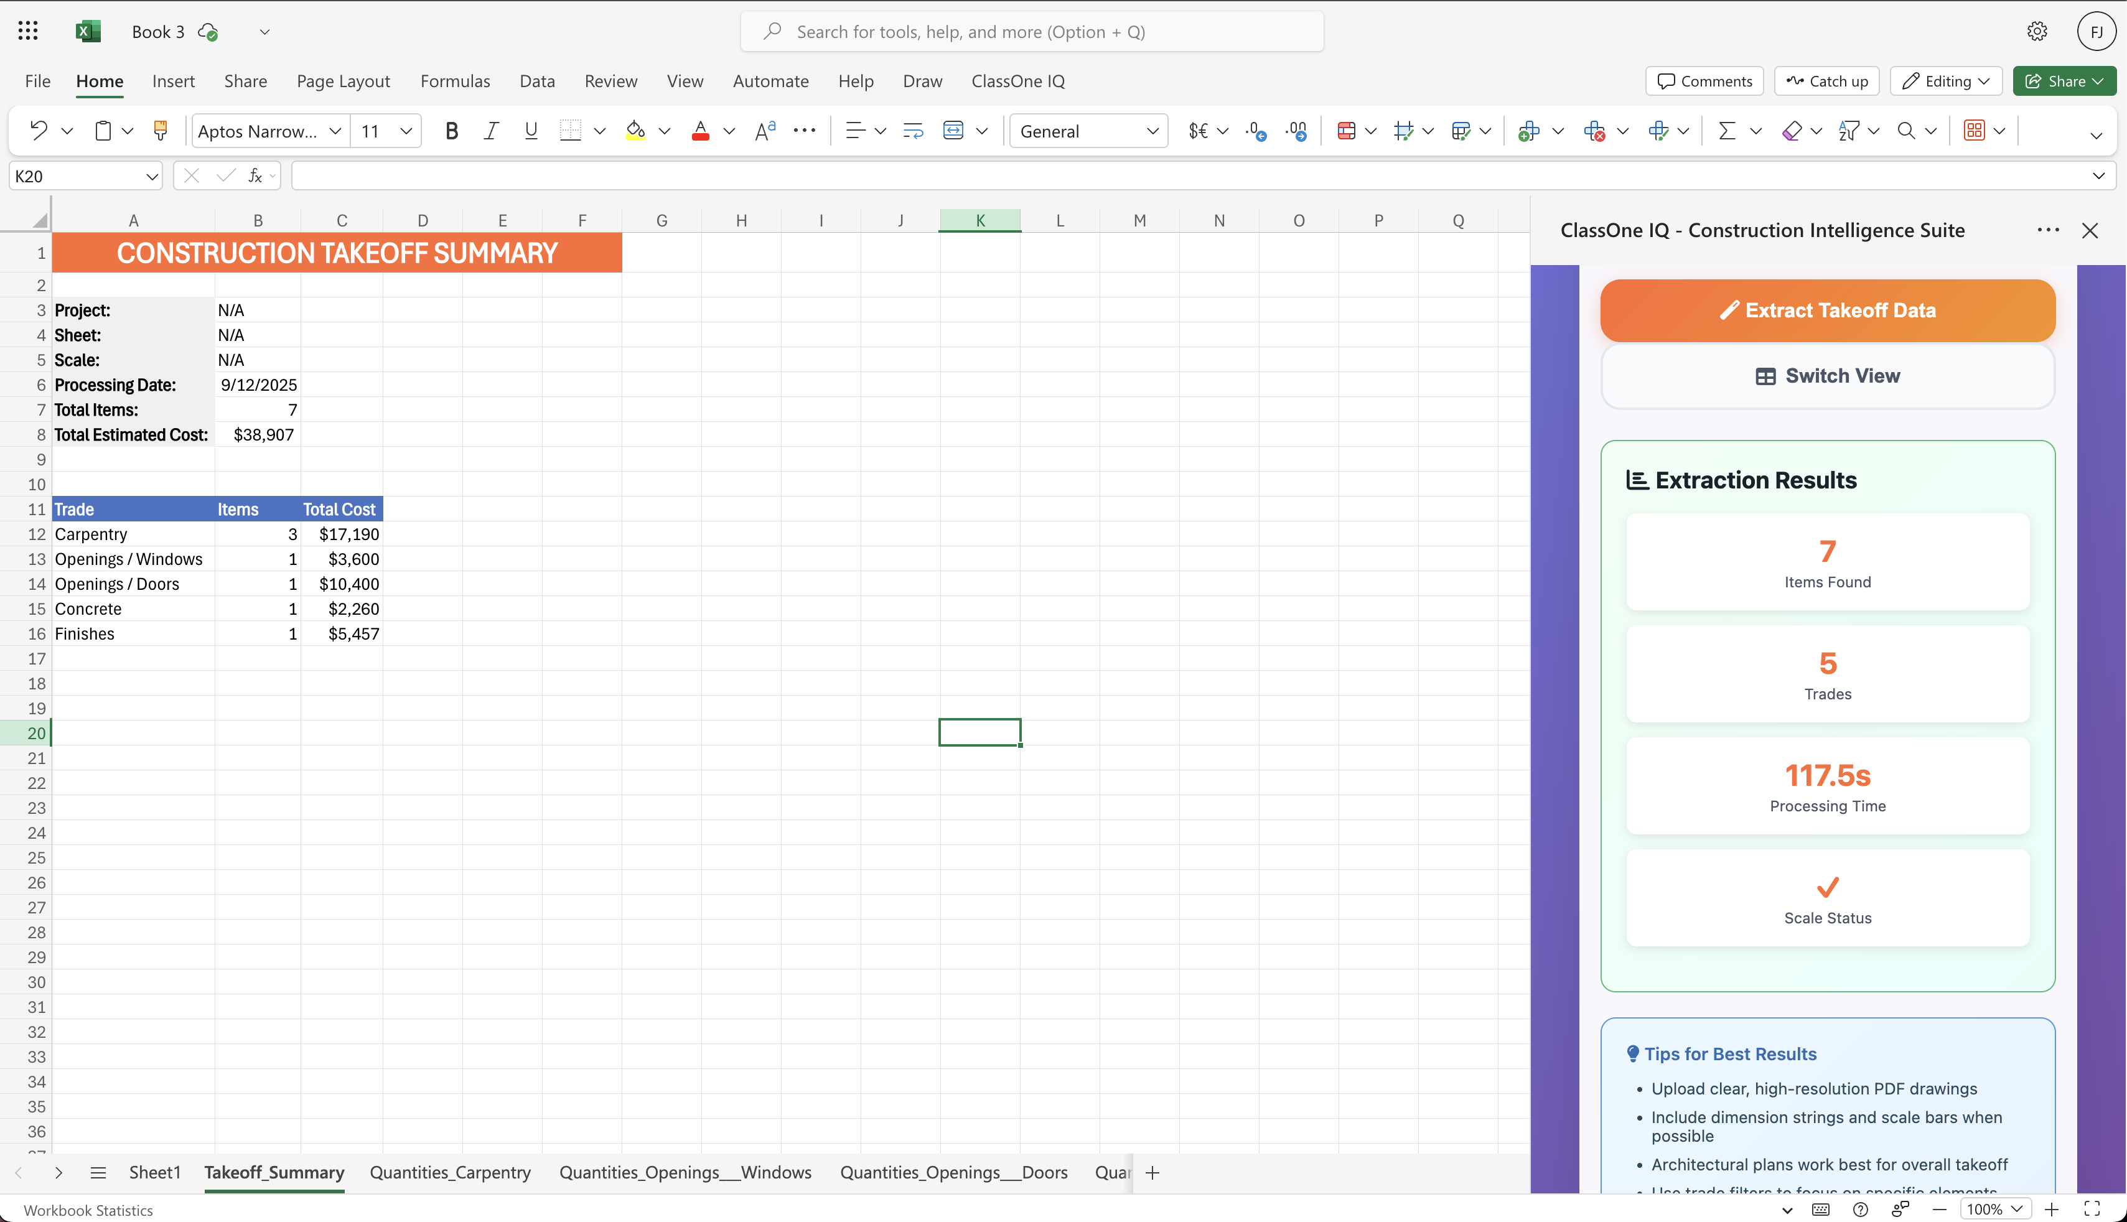Click the Find & Select magnifier icon

[x=1905, y=131]
